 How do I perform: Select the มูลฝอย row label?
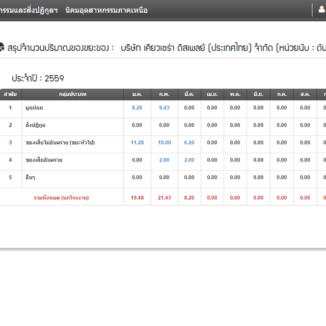pyautogui.click(x=34, y=107)
